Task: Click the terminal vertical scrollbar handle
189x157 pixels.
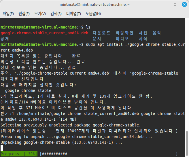Action: point(187,144)
